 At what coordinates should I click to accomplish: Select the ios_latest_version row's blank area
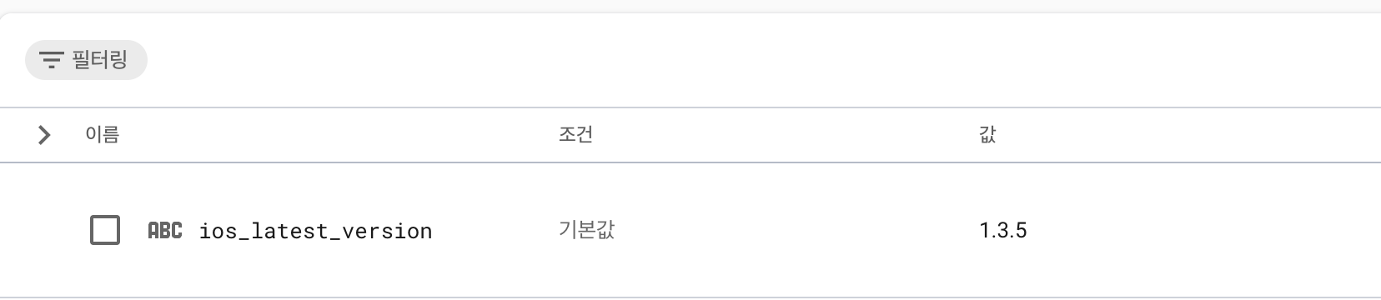pos(751,230)
